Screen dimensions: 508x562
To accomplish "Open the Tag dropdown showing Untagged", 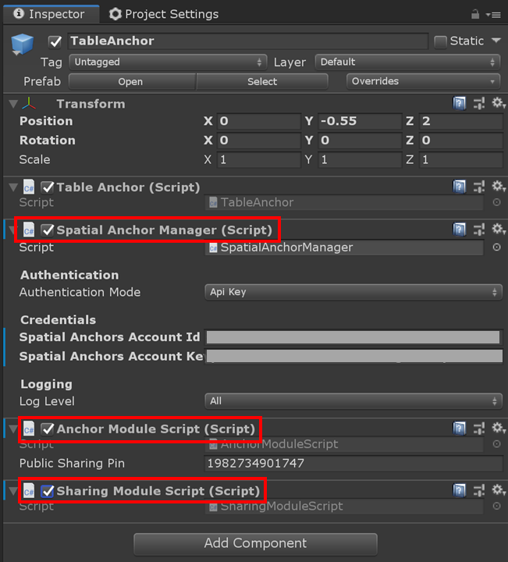I will click(x=168, y=62).
